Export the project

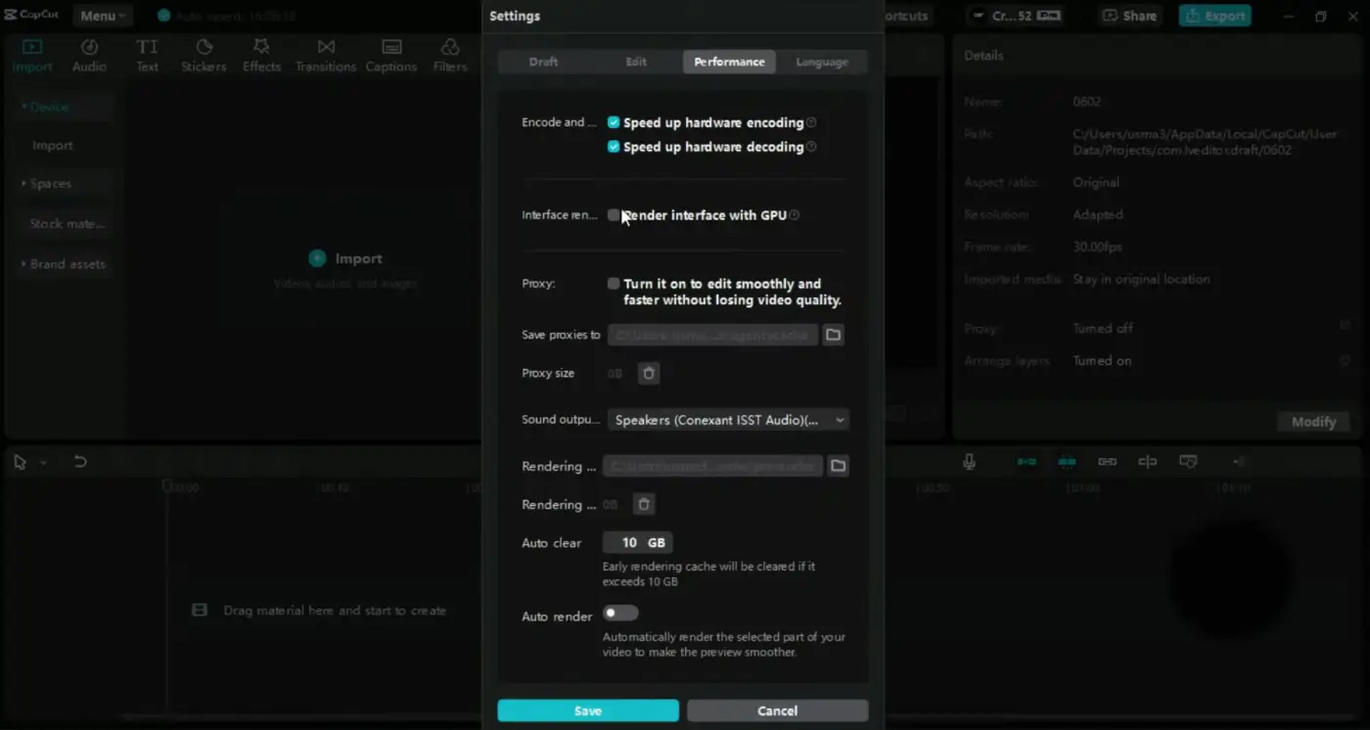(x=1214, y=16)
